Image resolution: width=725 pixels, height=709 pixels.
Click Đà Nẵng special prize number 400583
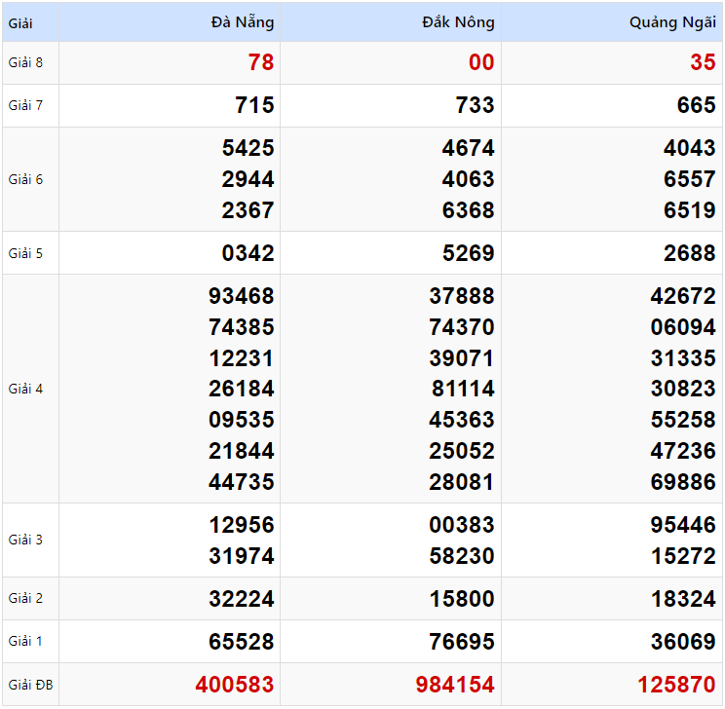coord(235,686)
